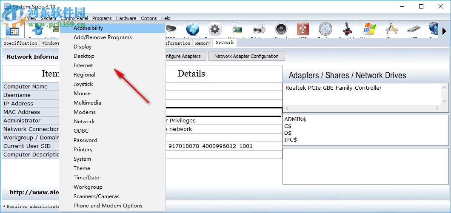Select Mouse in the menu

(x=112, y=94)
